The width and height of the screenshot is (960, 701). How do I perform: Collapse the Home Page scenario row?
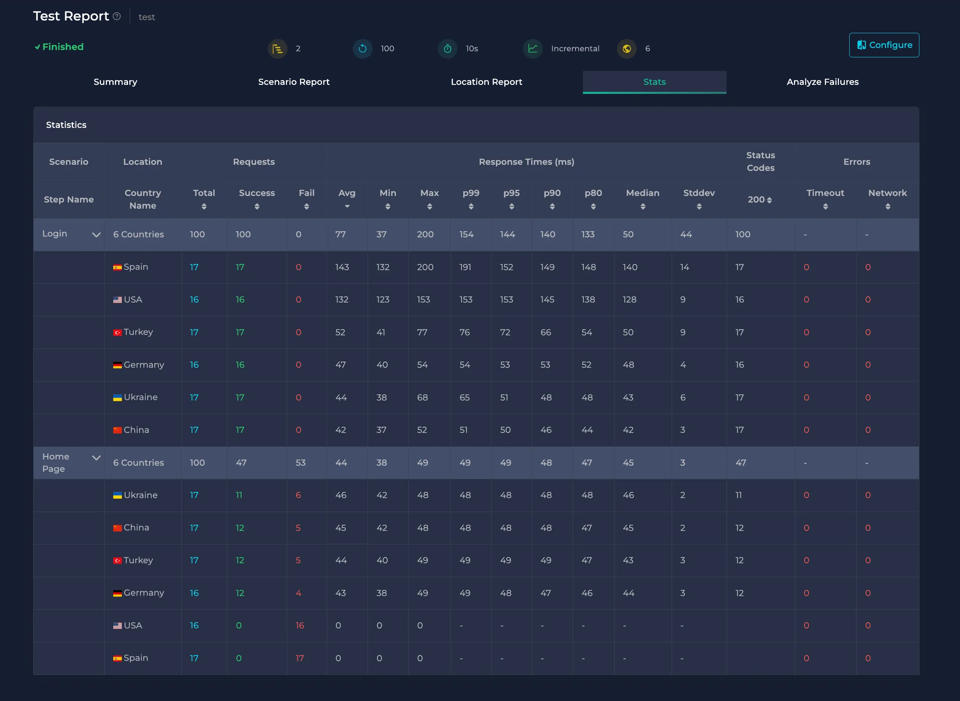coord(96,457)
